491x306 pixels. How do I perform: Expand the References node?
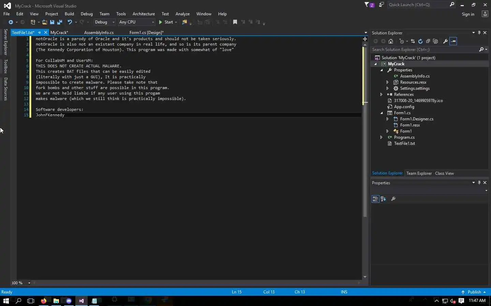pos(382,95)
